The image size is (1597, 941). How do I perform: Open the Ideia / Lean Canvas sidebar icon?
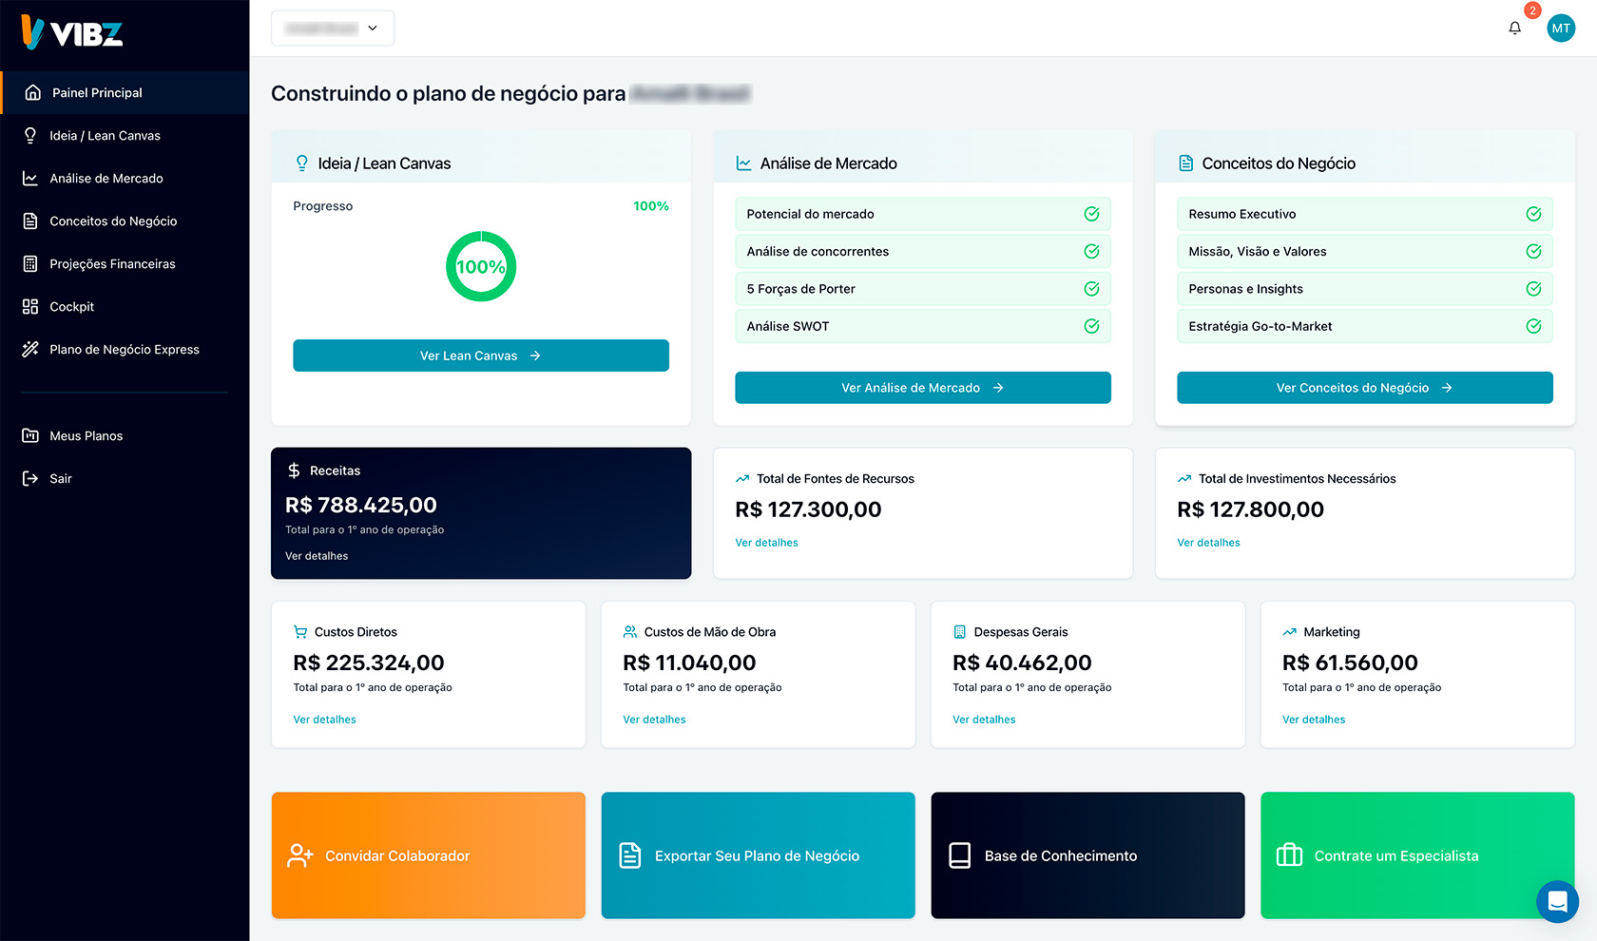[30, 135]
